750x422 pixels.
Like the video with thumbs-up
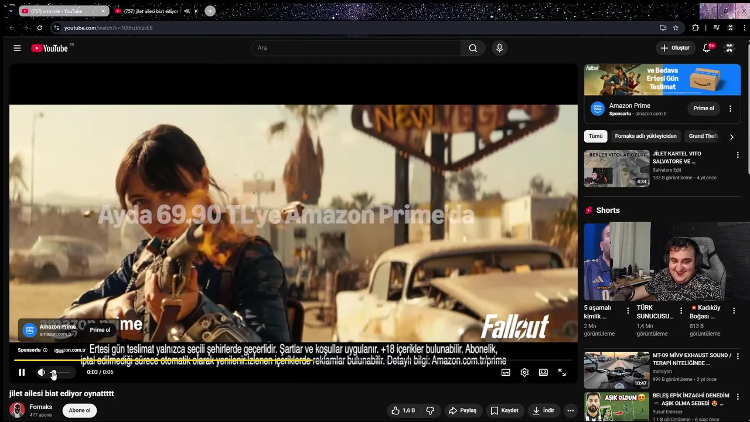tap(403, 410)
